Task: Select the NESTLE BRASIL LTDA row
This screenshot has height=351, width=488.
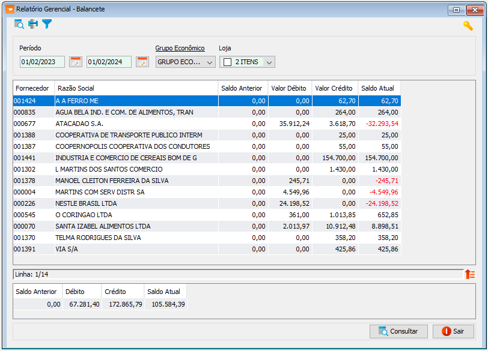Action: 207,204
